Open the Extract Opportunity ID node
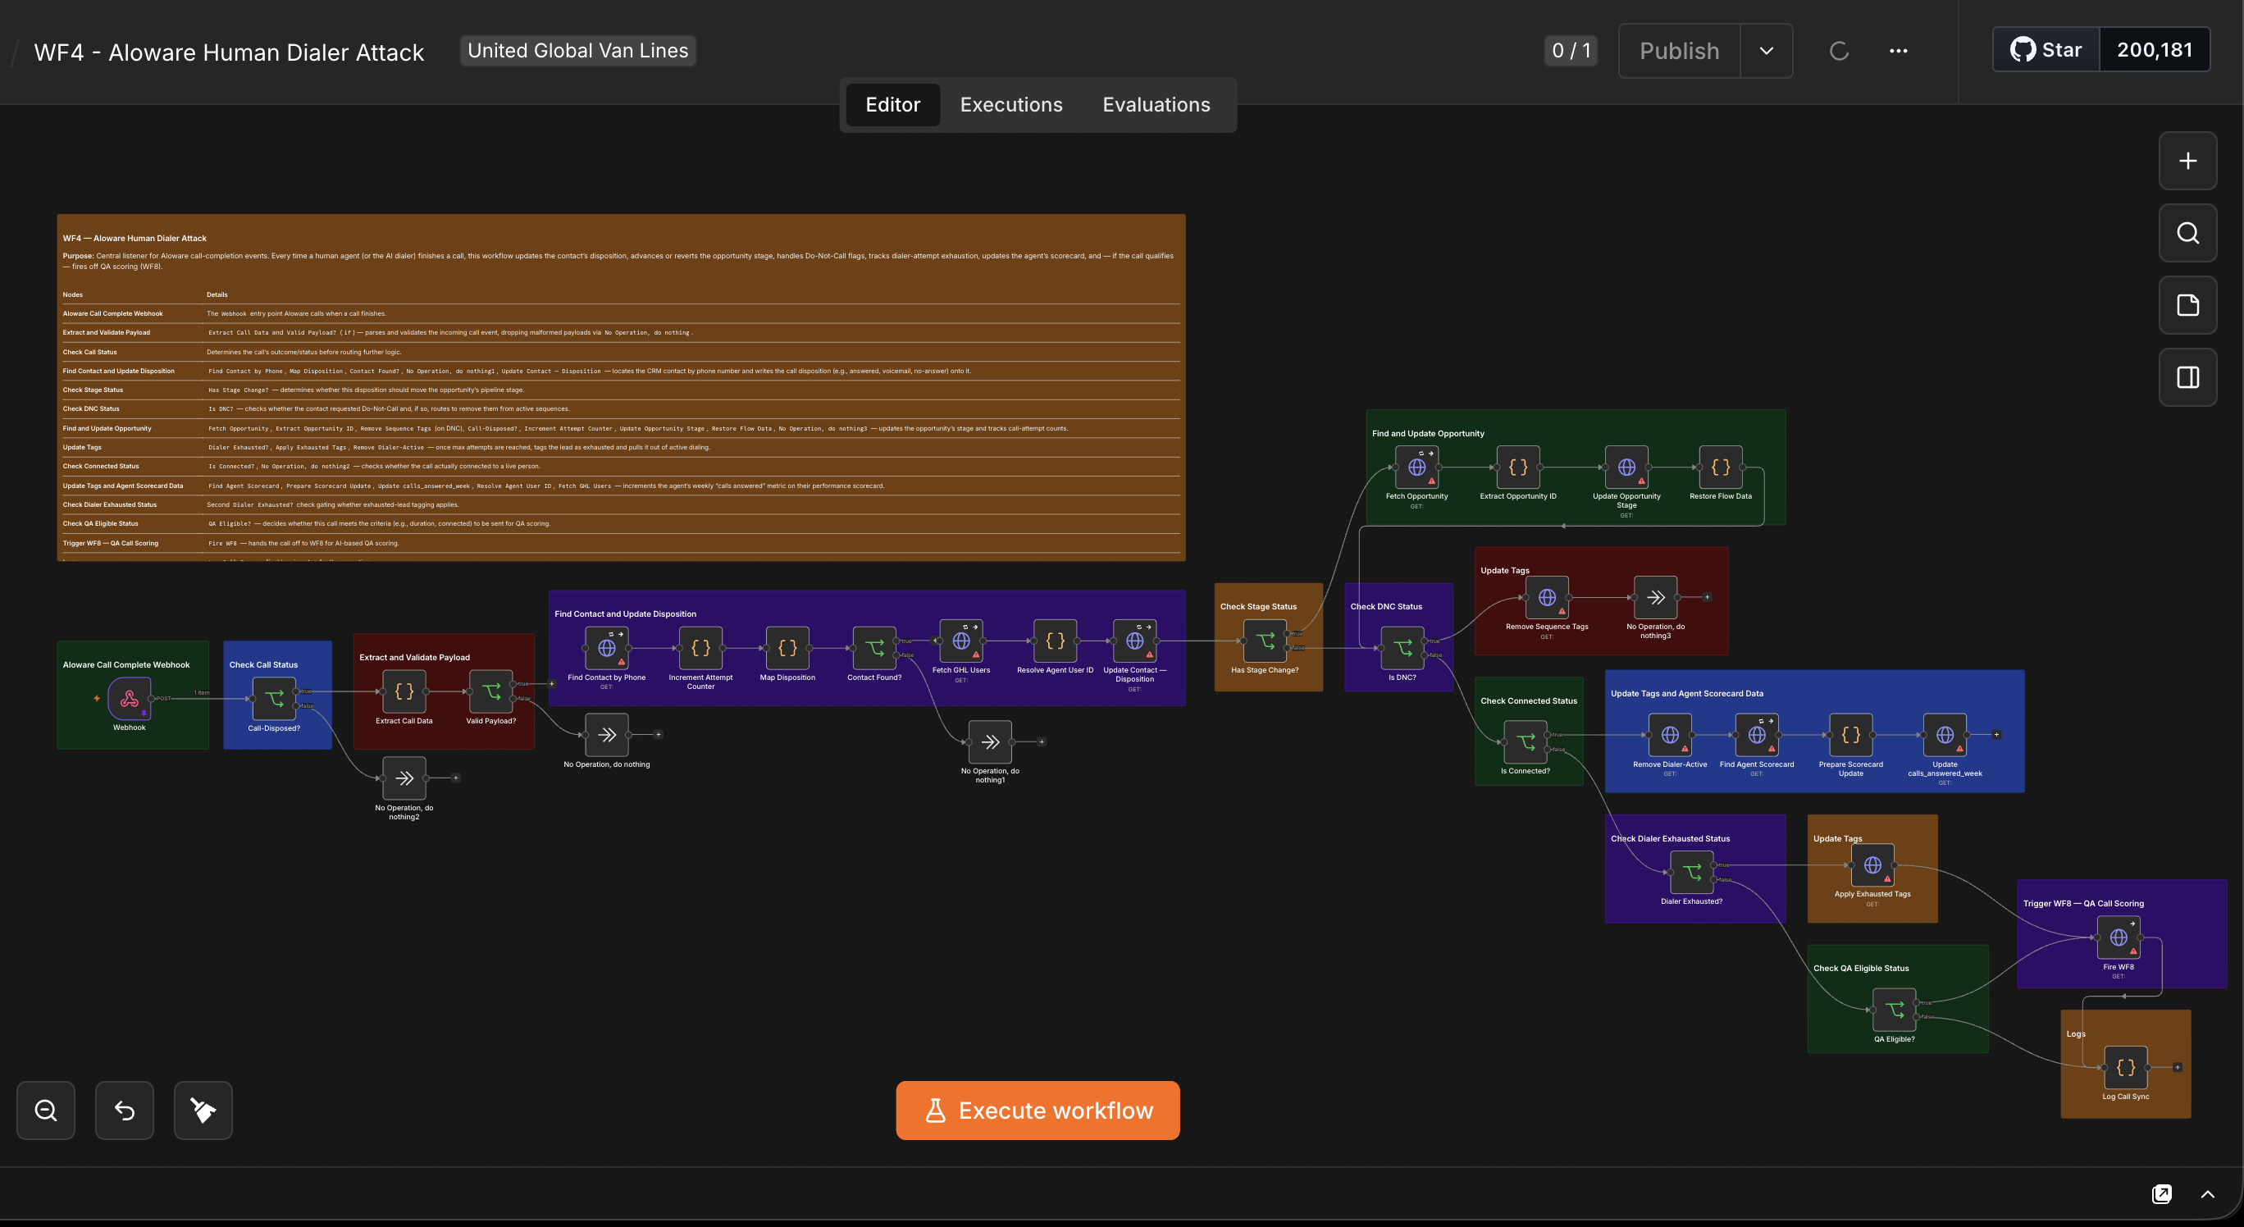 (1518, 468)
